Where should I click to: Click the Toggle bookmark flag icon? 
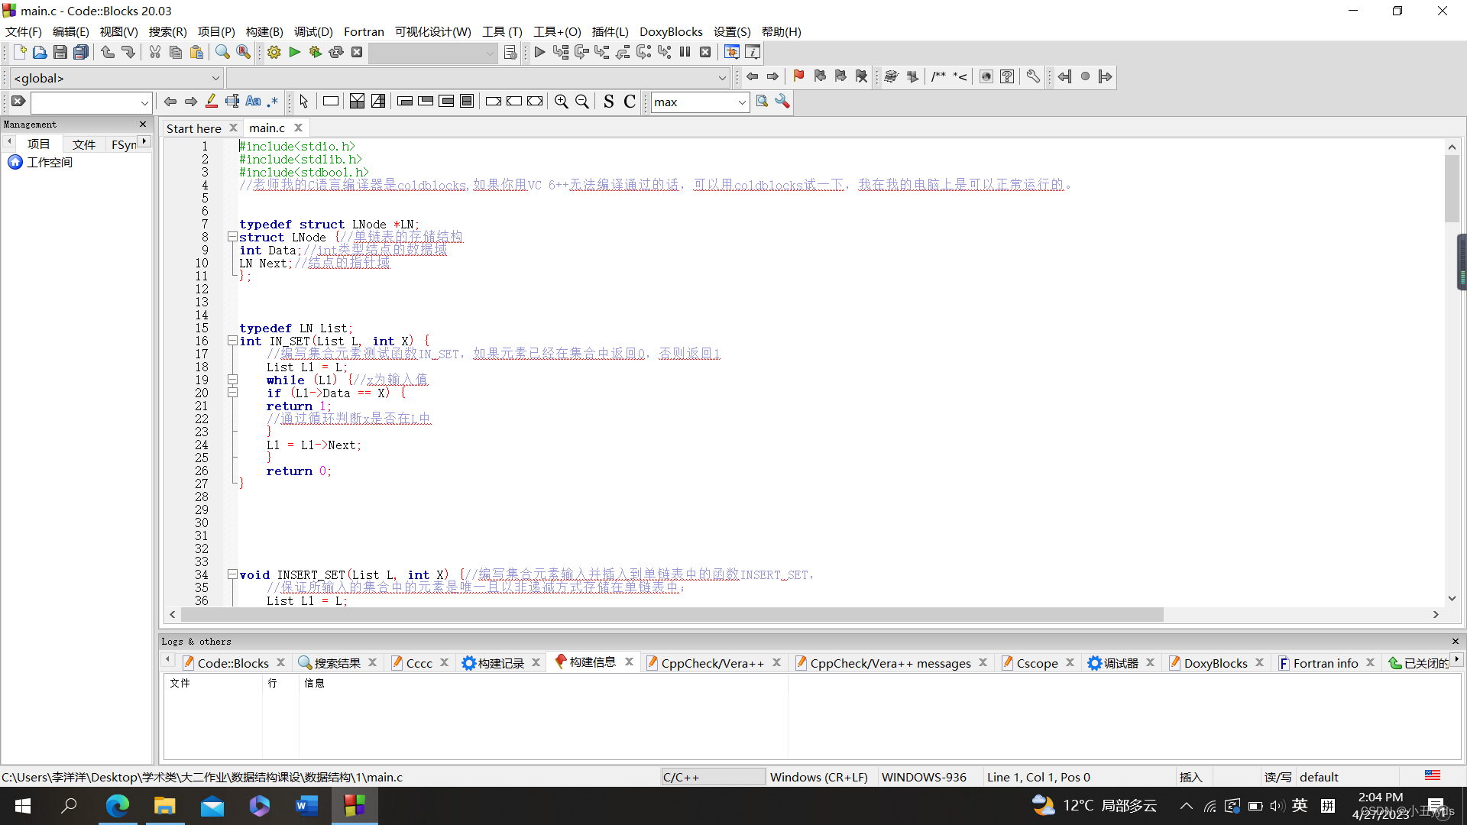point(798,76)
